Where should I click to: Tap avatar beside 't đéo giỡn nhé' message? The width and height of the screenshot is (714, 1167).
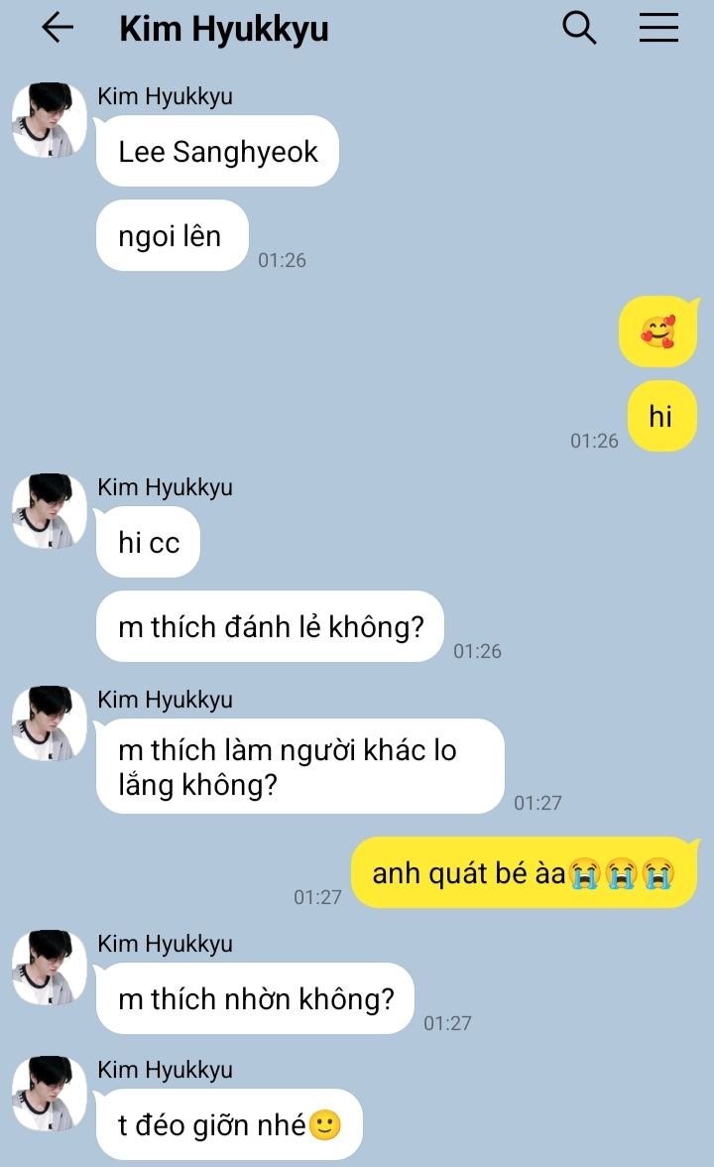(x=50, y=1094)
